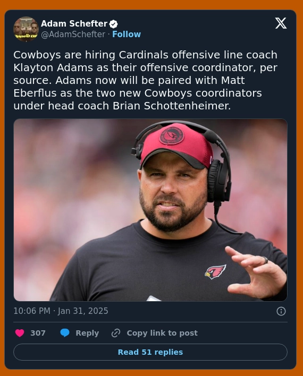Open the coach photo in the tweet
Screen dimensions: 303x376
150,210
